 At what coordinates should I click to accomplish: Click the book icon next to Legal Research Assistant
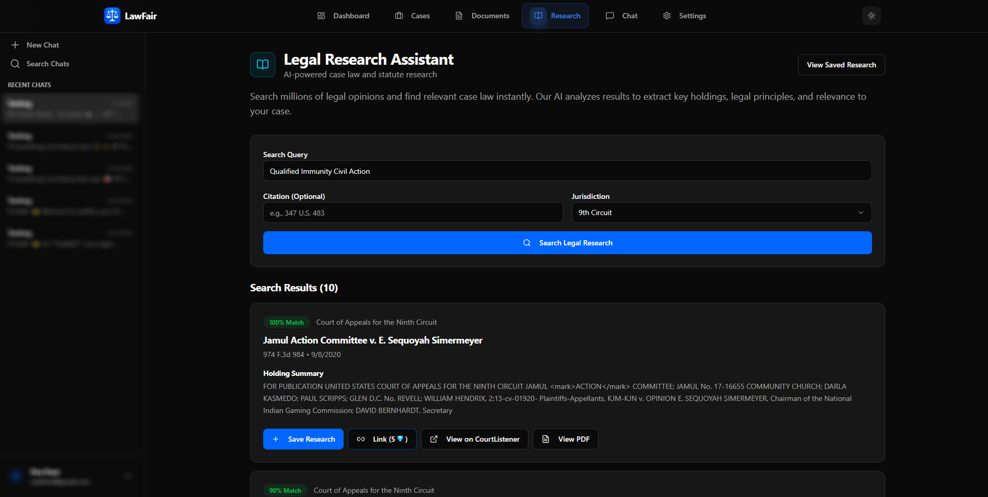click(x=263, y=65)
